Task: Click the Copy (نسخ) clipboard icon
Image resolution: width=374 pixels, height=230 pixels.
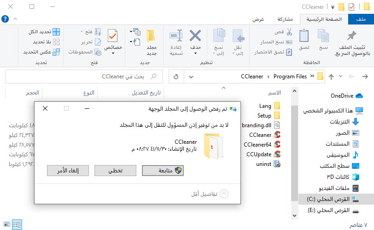Action: coord(323,36)
